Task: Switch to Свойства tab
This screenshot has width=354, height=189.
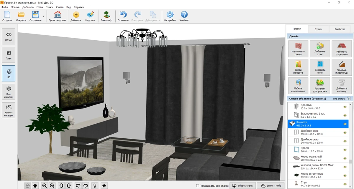Action: click(x=340, y=29)
